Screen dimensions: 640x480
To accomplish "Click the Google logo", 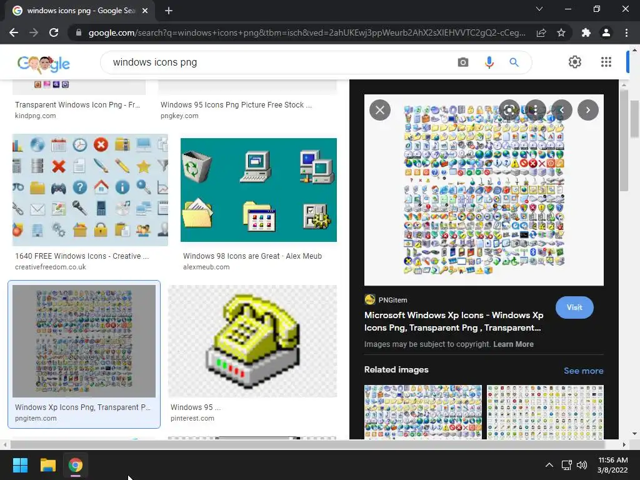I will click(44, 63).
